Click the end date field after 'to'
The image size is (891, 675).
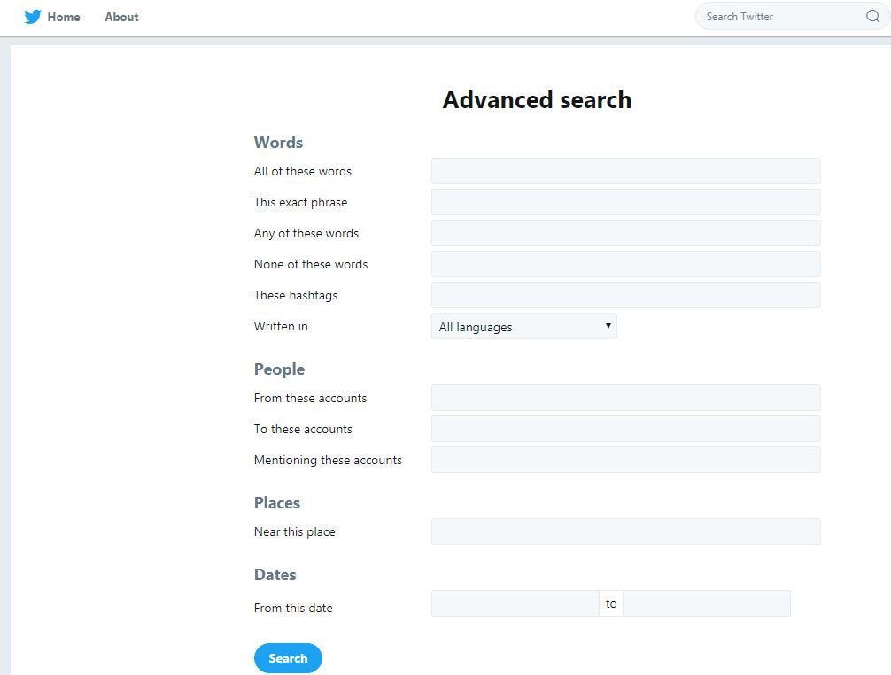click(x=707, y=603)
